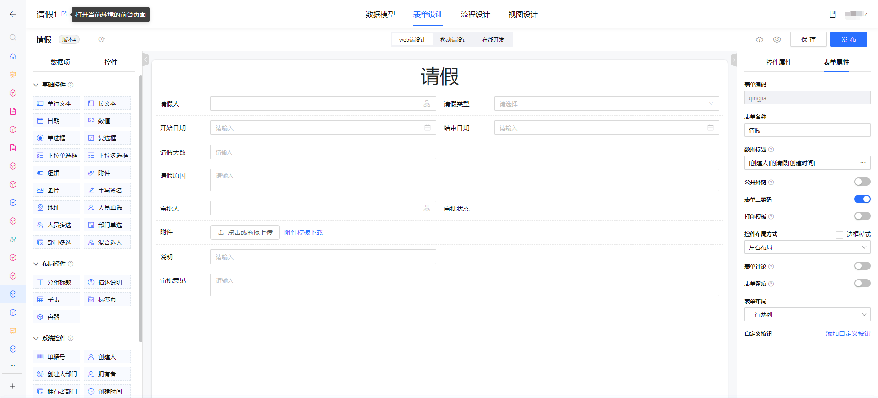Image resolution: width=878 pixels, height=398 pixels.
Task: Go to home icon in left sidebar
Action: (x=13, y=56)
